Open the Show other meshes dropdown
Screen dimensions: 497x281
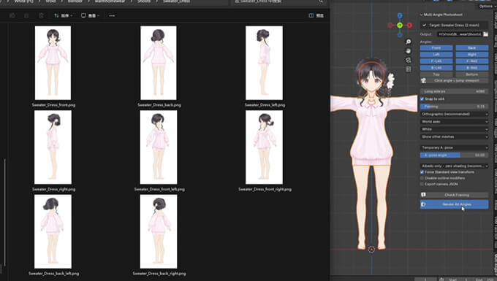(454, 136)
